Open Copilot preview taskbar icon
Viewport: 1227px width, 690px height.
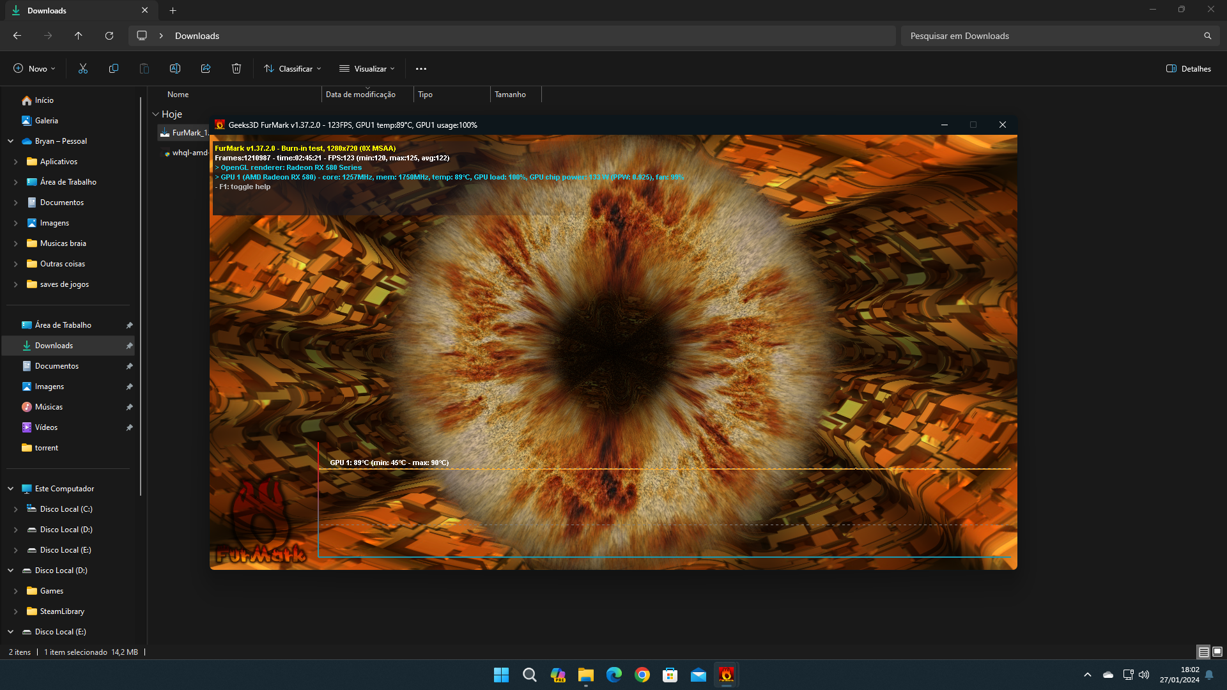point(558,675)
